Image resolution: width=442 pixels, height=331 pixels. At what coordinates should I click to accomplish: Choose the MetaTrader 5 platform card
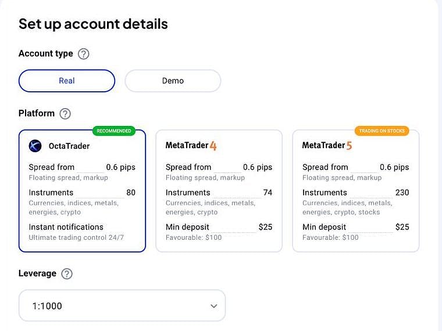pyautogui.click(x=356, y=191)
